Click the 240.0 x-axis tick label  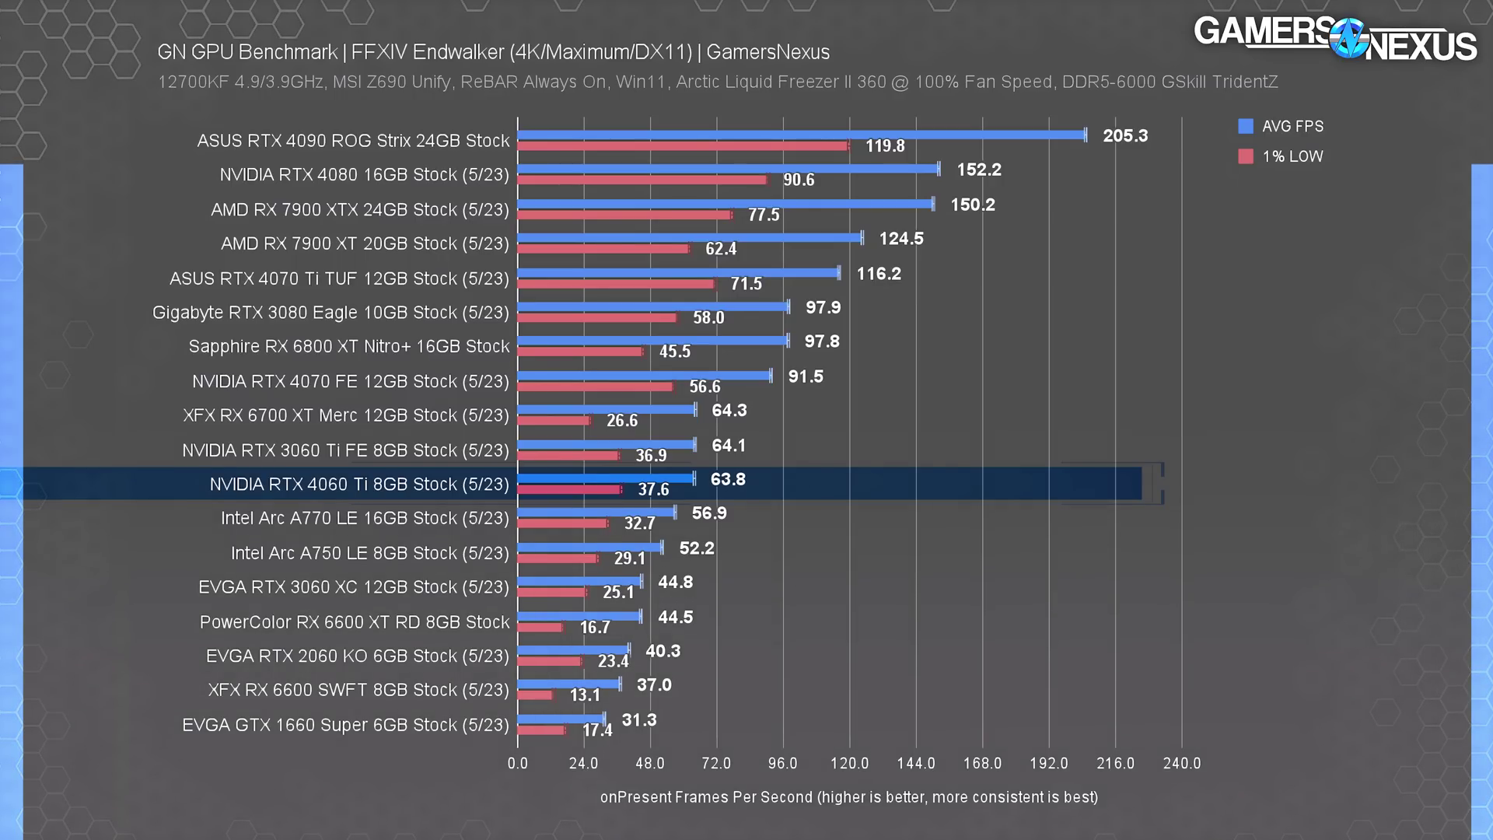pyautogui.click(x=1181, y=764)
